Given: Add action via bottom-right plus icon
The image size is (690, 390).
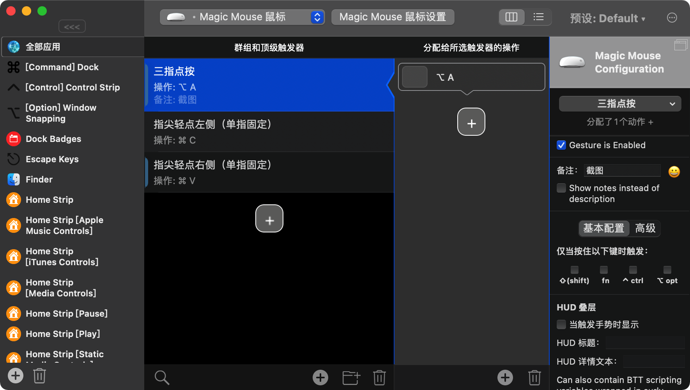Looking at the screenshot, I should (505, 378).
